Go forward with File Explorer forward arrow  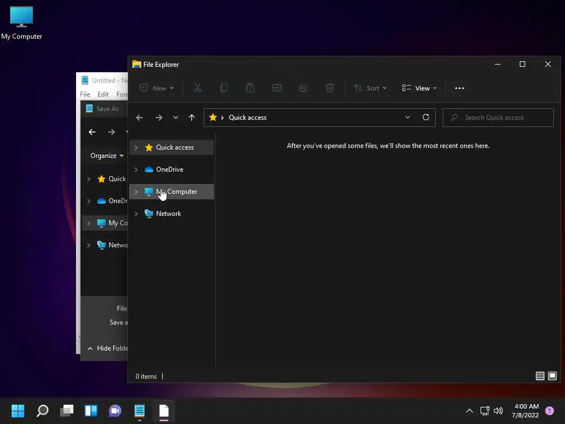(159, 118)
